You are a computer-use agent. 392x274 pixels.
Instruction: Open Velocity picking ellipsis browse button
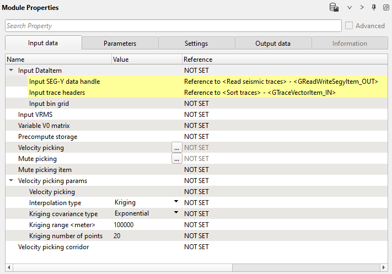coord(176,148)
